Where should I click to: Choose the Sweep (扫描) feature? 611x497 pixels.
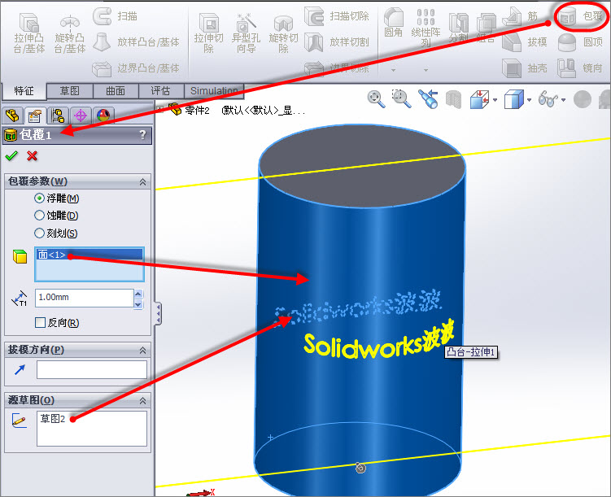pos(115,16)
